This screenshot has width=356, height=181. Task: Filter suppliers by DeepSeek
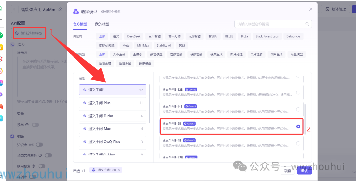tap(134, 36)
